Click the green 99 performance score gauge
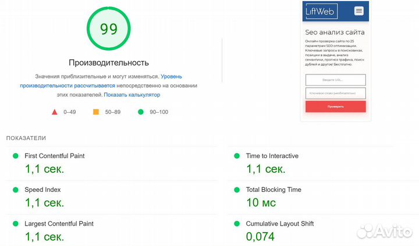The height and width of the screenshot is (246, 419). pos(108,29)
